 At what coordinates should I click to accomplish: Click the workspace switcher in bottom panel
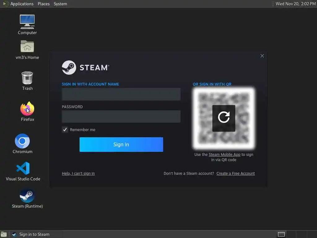[x=281, y=234]
